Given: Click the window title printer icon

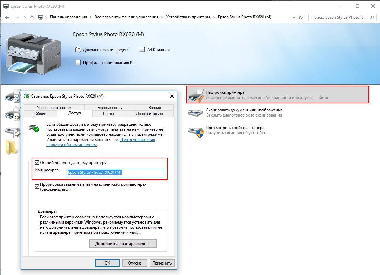Looking at the screenshot, I should [6, 6].
